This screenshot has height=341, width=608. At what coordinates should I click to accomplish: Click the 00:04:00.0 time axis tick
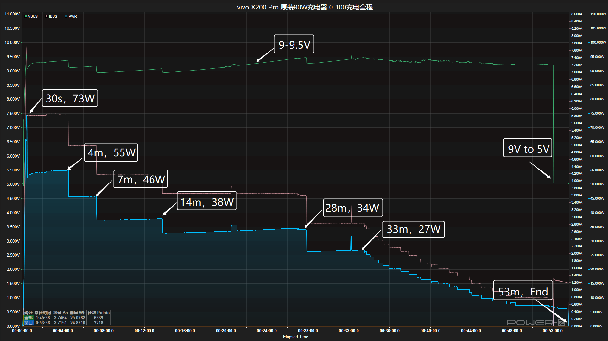(x=63, y=331)
